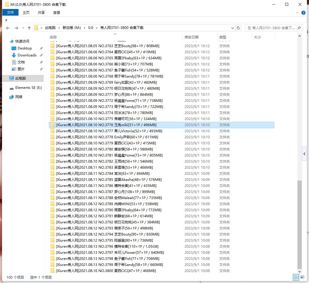The height and width of the screenshot is (283, 309).
Task: Refresh the current folder view
Action: pos(238,28)
